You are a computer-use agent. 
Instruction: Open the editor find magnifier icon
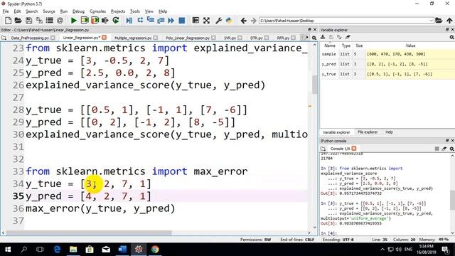[x=314, y=38]
